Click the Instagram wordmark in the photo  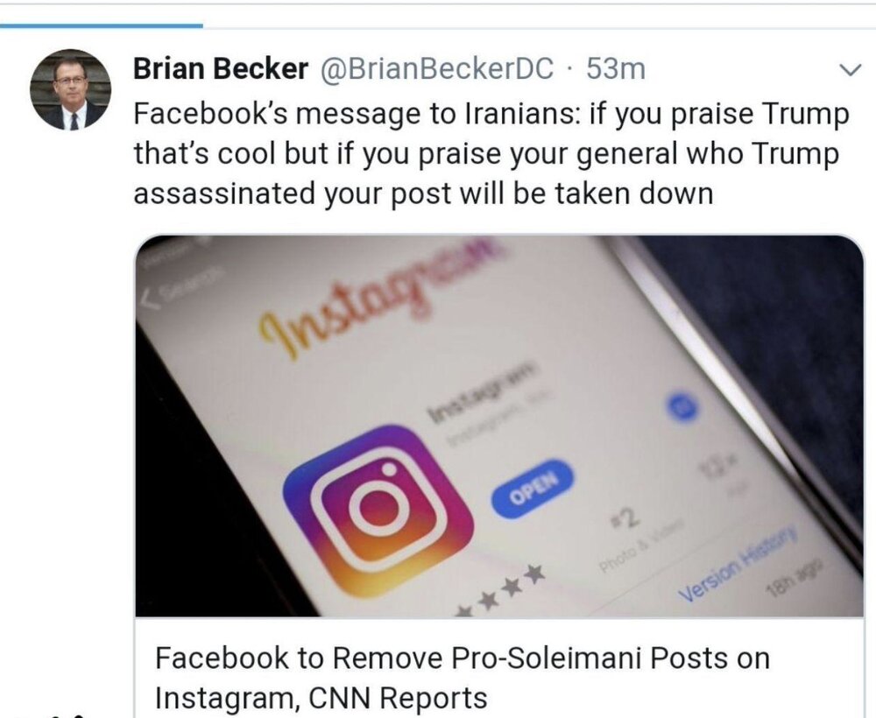pyautogui.click(x=376, y=296)
